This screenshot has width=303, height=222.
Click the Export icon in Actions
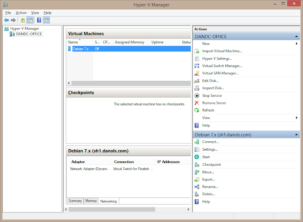point(197,179)
